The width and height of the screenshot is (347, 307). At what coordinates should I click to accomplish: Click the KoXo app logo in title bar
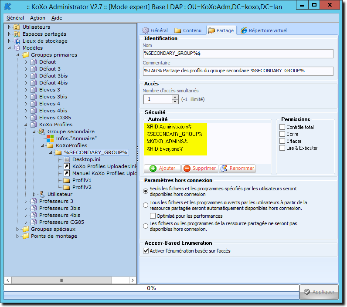(x=8, y=7)
